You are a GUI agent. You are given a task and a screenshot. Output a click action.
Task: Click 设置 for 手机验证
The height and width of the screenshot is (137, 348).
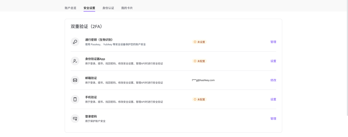pos(273,100)
